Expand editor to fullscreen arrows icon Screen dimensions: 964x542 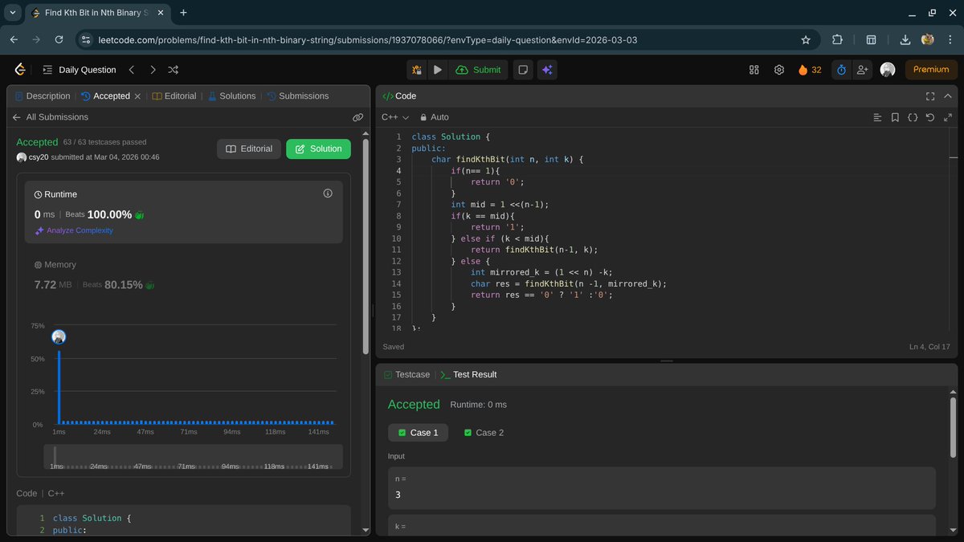pyautogui.click(x=948, y=117)
